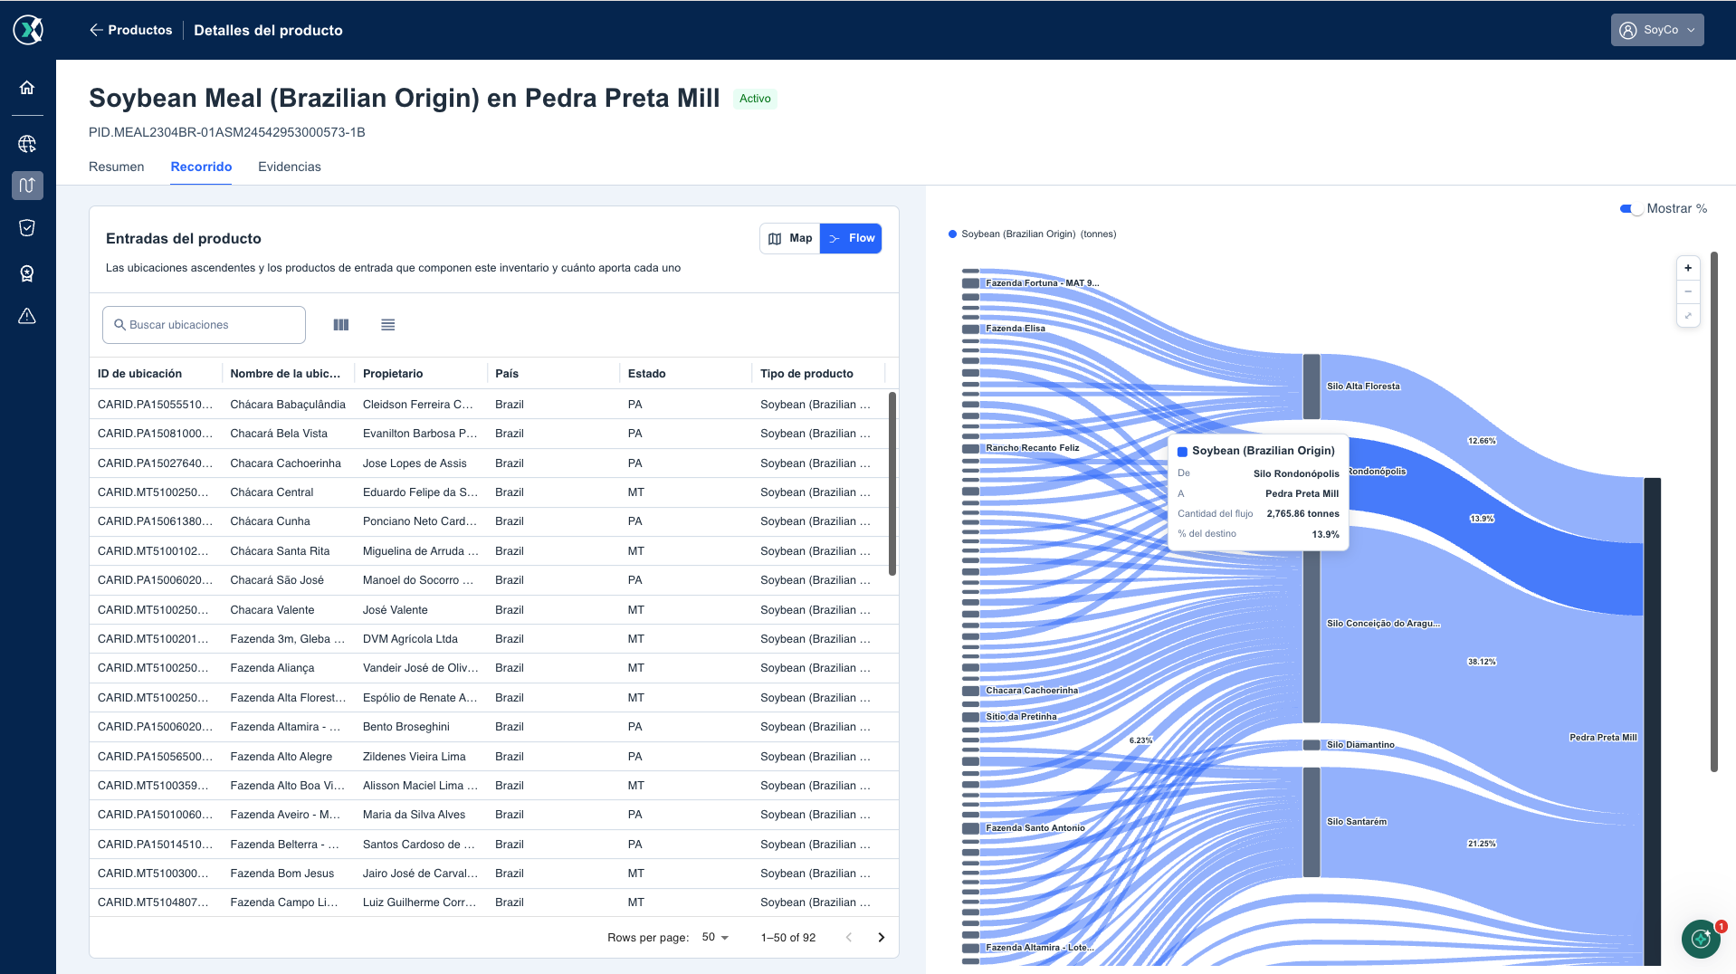The image size is (1736, 974).
Task: Open the shield compliance icon in sidebar
Action: (27, 228)
